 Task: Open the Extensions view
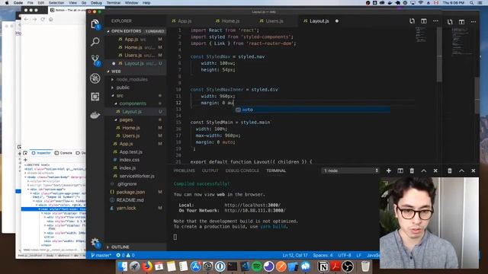click(x=95, y=97)
